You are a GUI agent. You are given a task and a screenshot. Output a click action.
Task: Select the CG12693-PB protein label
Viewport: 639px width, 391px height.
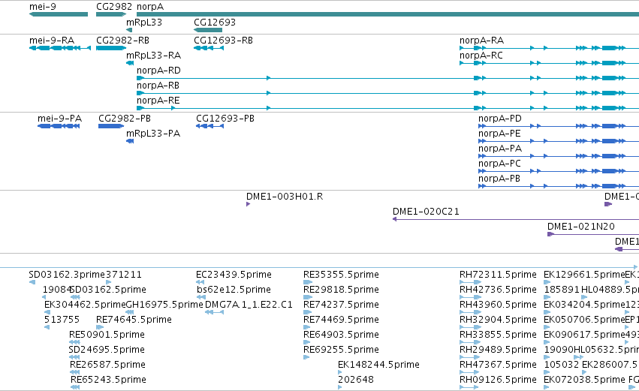pos(225,119)
